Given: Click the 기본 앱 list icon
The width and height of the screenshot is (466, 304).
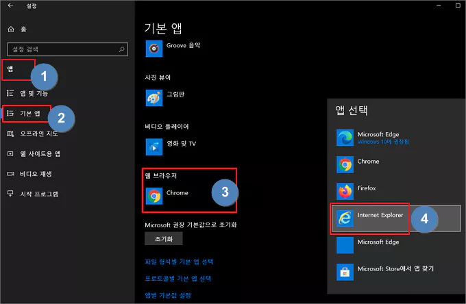Looking at the screenshot, I should point(10,114).
